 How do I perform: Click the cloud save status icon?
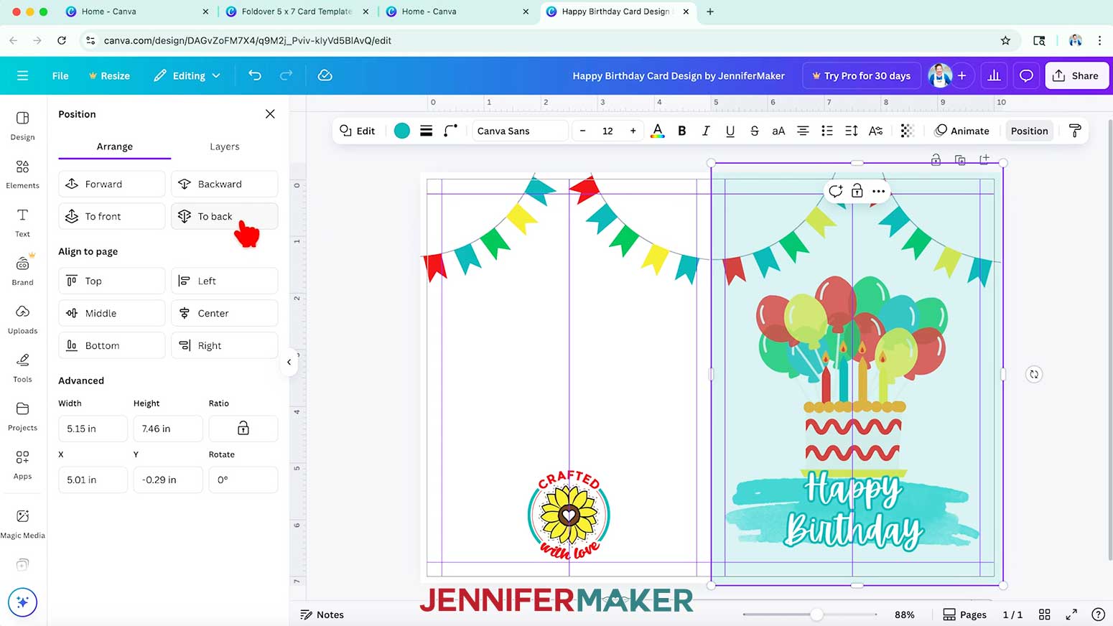[325, 75]
